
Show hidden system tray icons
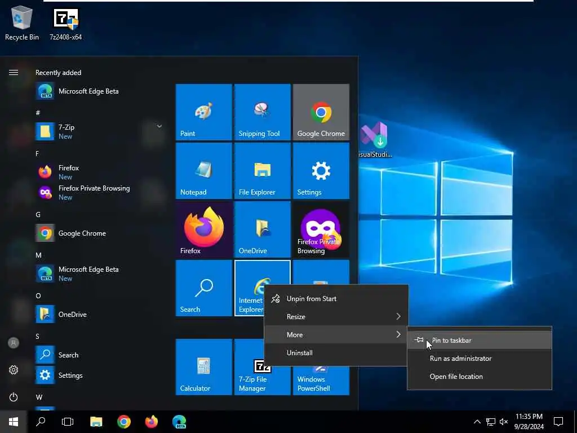pos(477,422)
